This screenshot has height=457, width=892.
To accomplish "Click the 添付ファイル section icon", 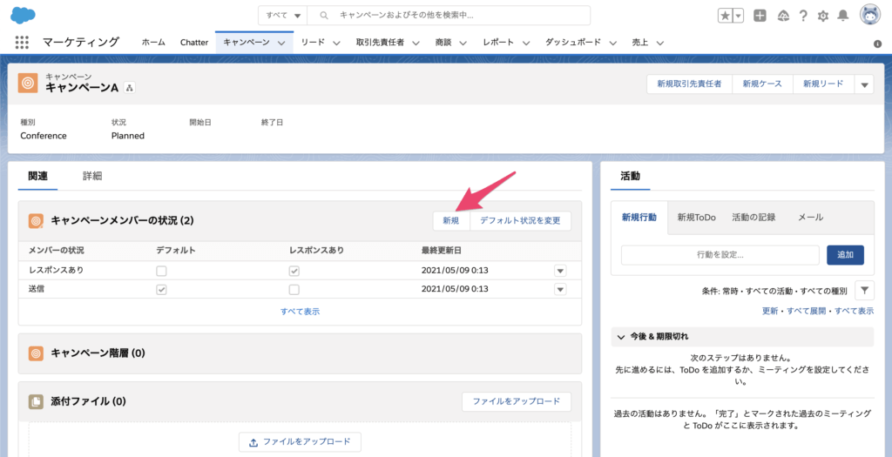I will coord(36,401).
